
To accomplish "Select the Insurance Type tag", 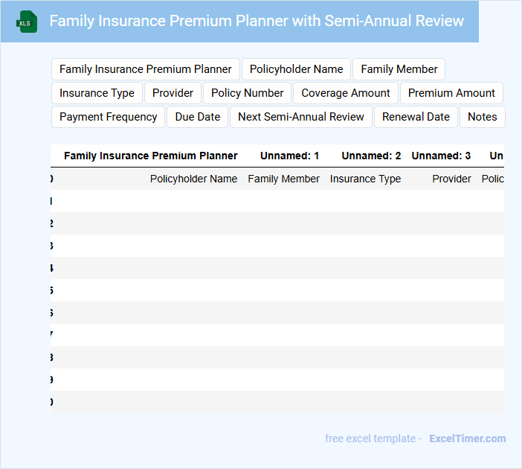I will point(97,93).
